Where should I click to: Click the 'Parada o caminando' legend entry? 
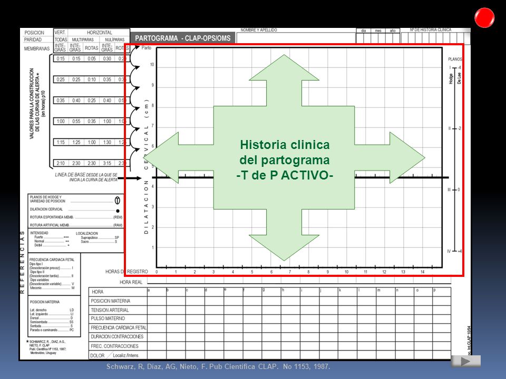44,330
